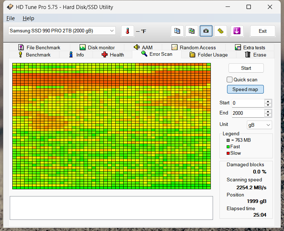Click the Damaged blocks 0.0 % value
284x231 pixels.
(259, 172)
